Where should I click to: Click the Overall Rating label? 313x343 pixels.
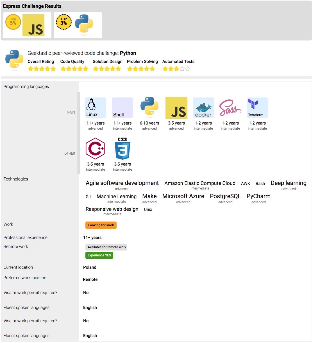[x=41, y=62]
